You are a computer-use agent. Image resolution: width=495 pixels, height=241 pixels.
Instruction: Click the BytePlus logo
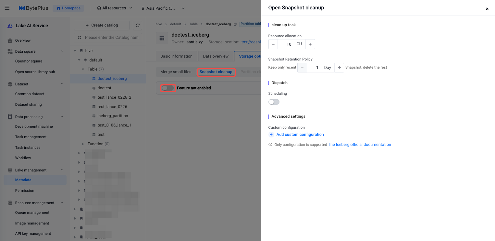click(x=33, y=8)
